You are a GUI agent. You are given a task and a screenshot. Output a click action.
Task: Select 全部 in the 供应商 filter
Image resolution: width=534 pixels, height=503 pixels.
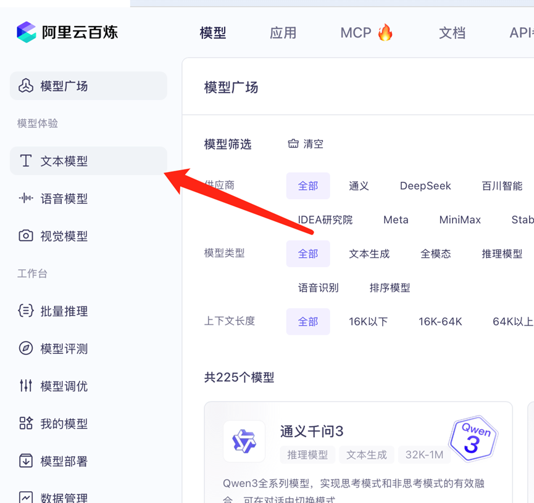(x=308, y=186)
